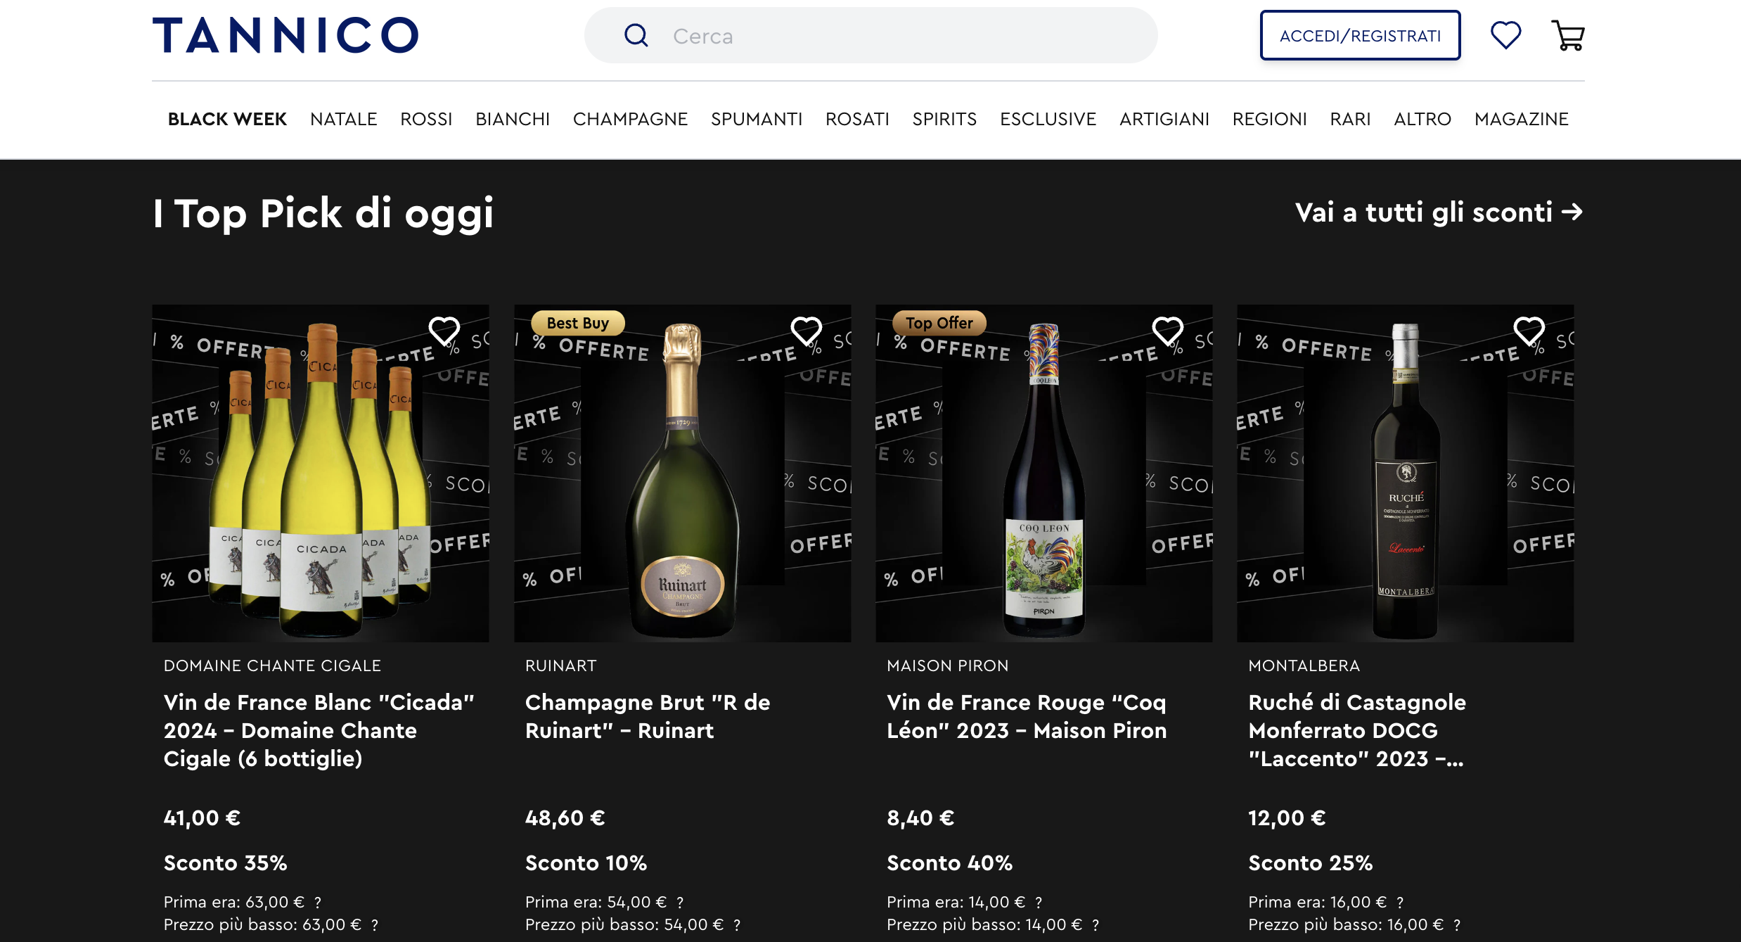The height and width of the screenshot is (942, 1741).
Task: Add Coq Léon to wishlist heart
Action: 1167,331
